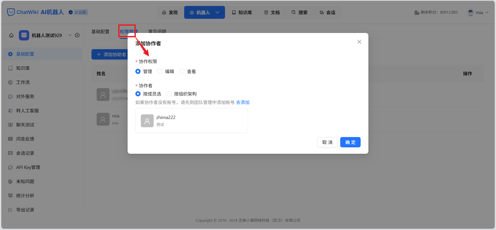Open 会话记录 in the sidebar
The width and height of the screenshot is (496, 230).
tap(43, 153)
